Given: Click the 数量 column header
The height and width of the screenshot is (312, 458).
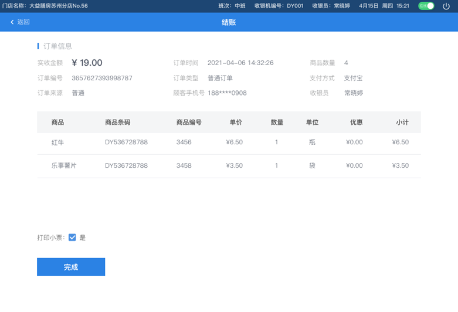Looking at the screenshot, I should point(277,122).
